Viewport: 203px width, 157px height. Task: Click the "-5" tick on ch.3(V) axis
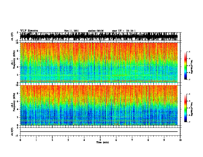click(x=17, y=136)
